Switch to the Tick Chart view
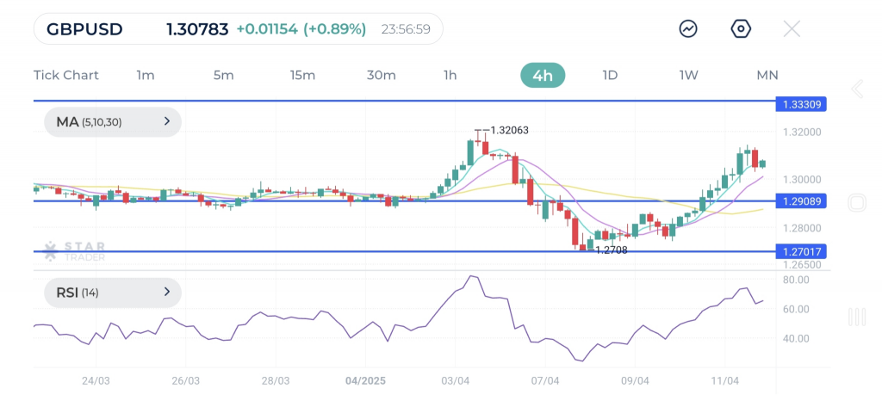The height and width of the screenshot is (407, 882). (66, 75)
